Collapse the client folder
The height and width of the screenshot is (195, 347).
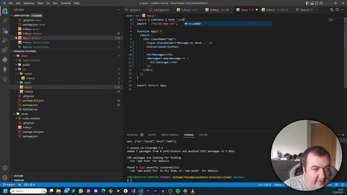15,56
